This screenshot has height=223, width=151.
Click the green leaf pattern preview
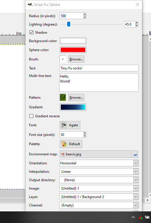pyautogui.click(x=63, y=98)
